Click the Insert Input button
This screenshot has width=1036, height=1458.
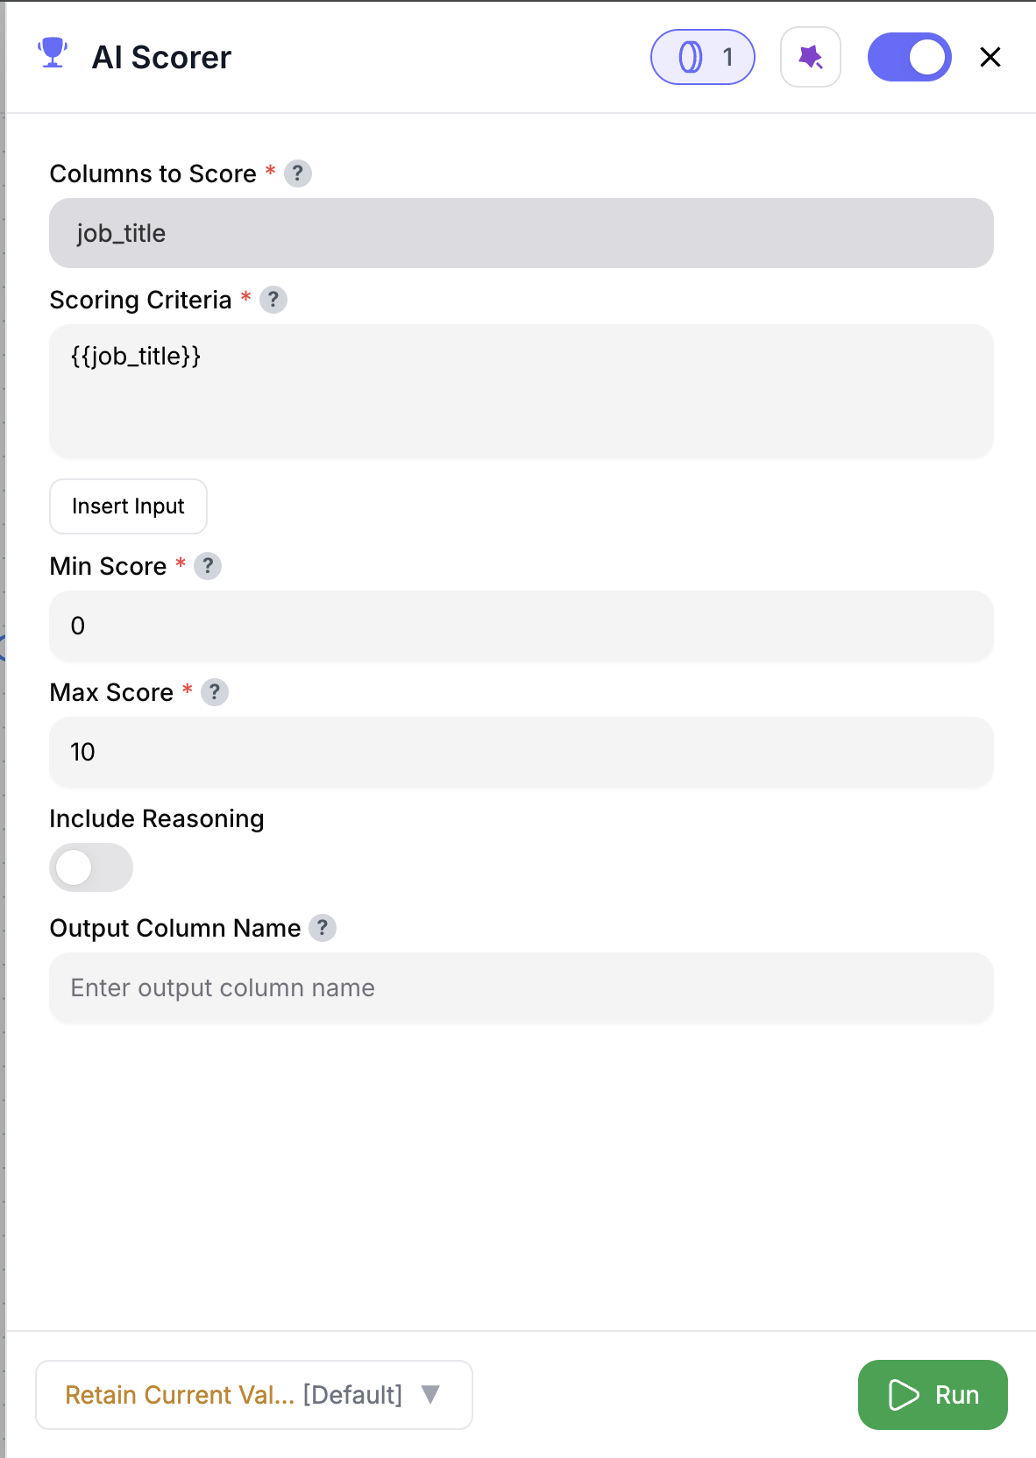coord(128,506)
